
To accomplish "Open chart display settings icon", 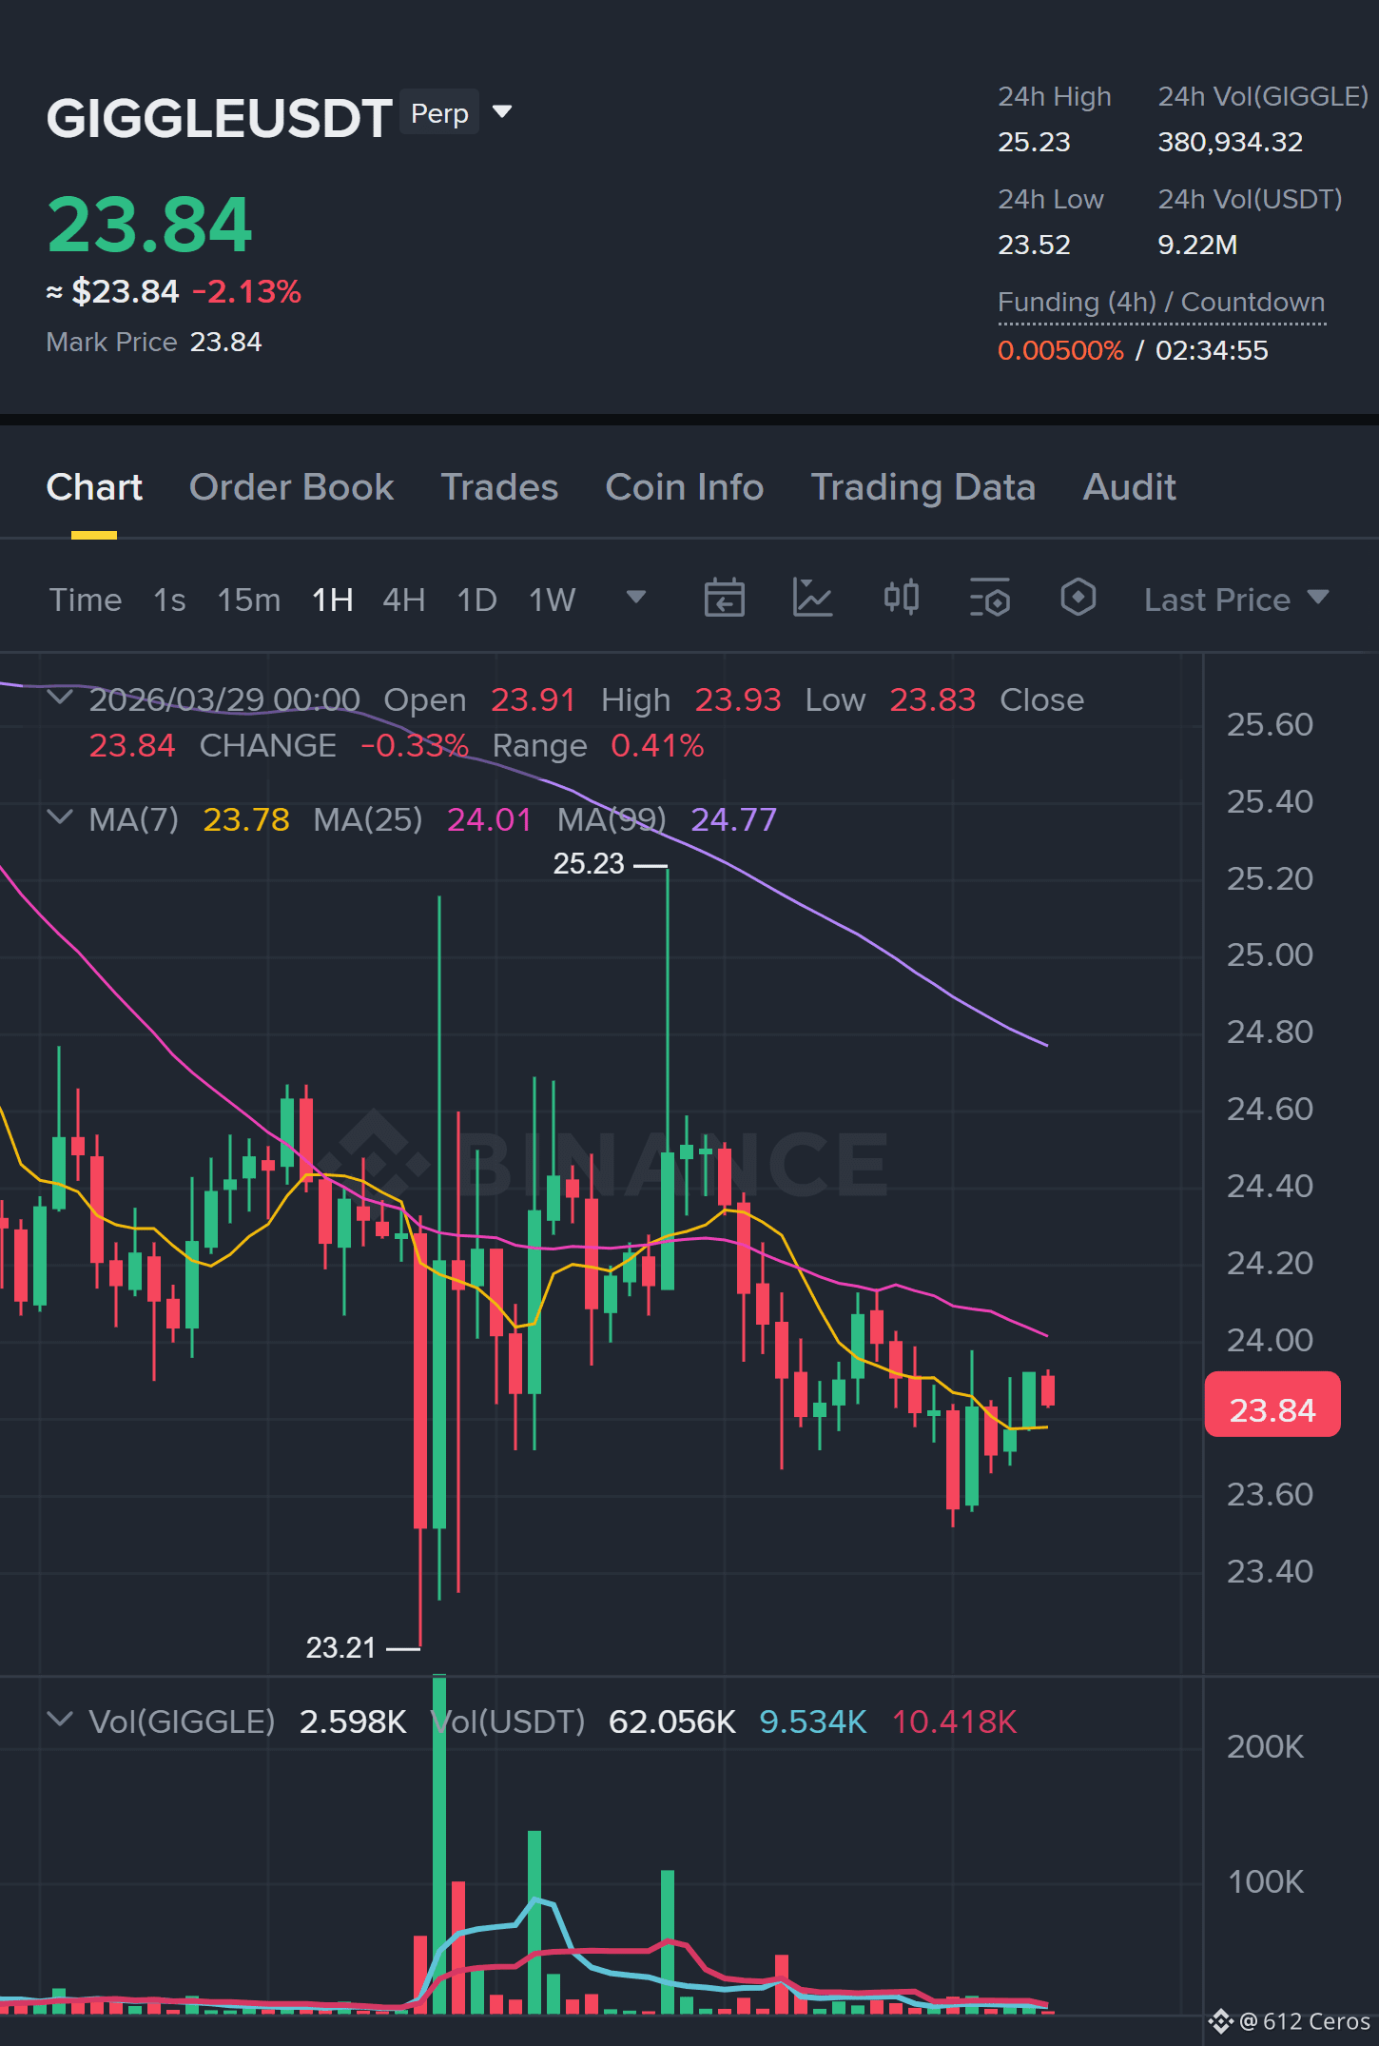I will coord(990,599).
